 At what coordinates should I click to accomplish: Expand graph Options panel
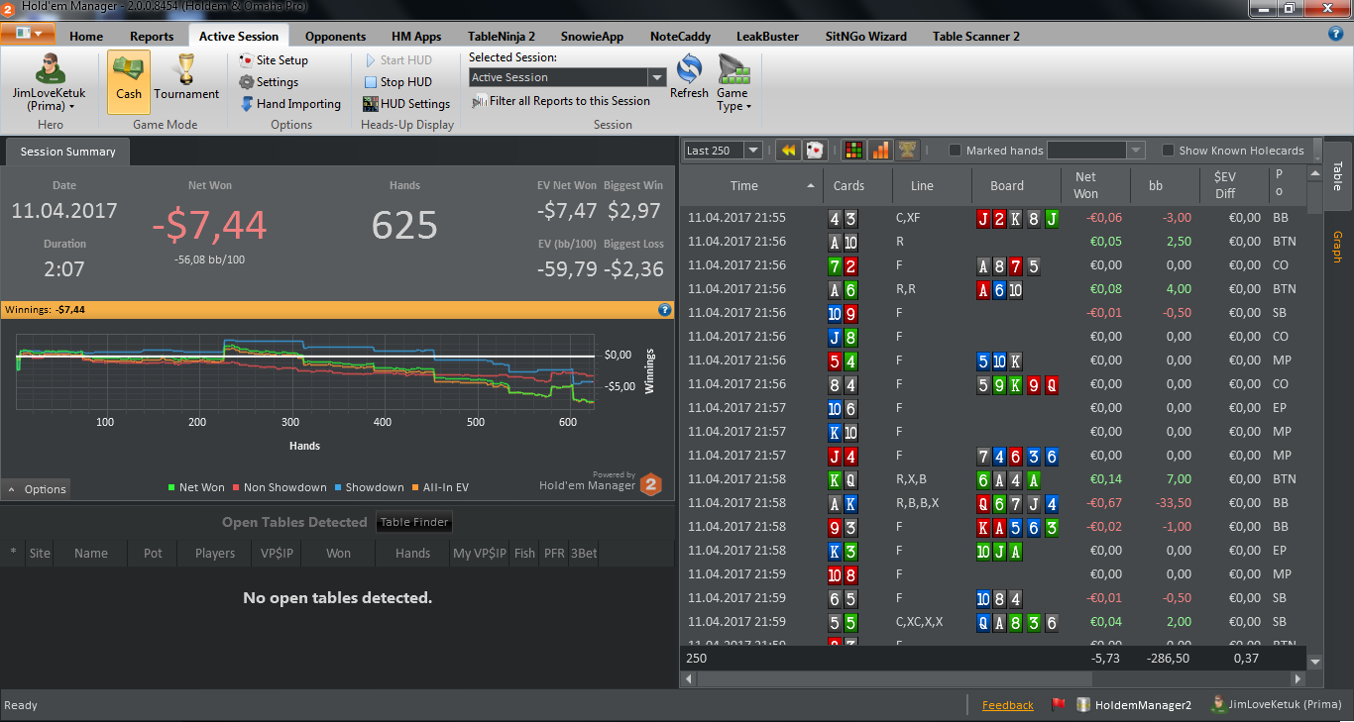36,489
